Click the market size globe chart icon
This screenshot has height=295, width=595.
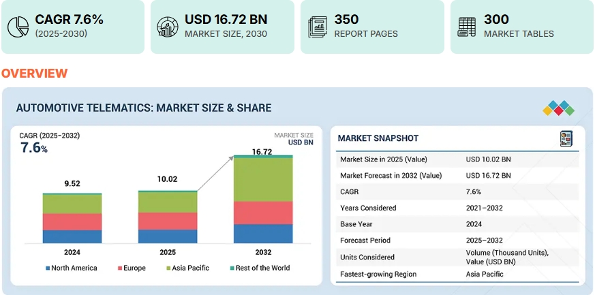pyautogui.click(x=167, y=27)
